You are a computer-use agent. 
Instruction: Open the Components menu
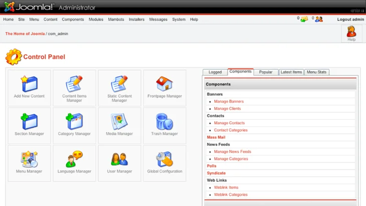point(73,20)
